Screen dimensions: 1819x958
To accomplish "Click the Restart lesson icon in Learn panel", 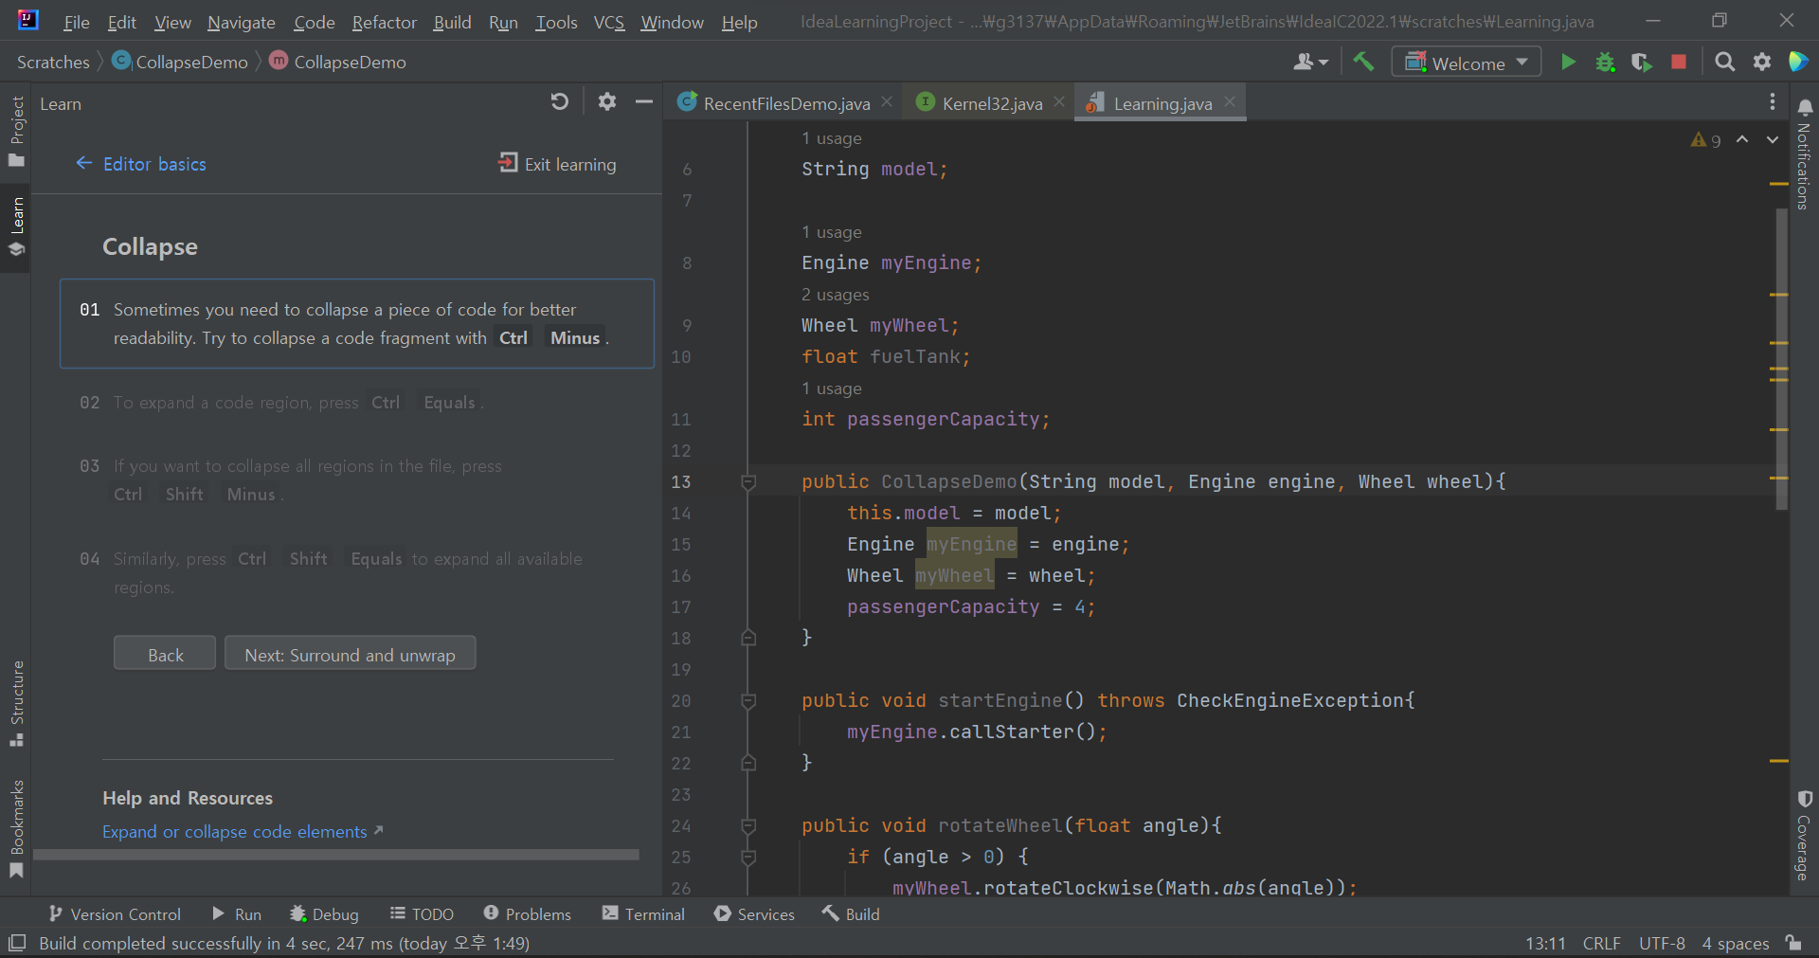I will pos(559,101).
